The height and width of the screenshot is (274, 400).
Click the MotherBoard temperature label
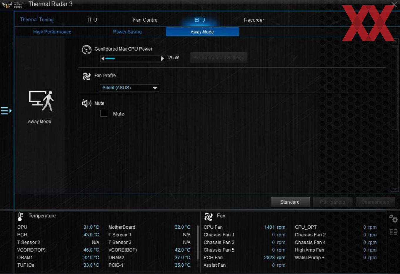click(x=122, y=227)
